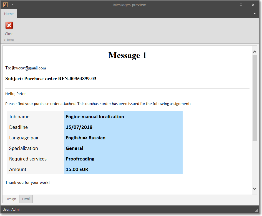The height and width of the screenshot is (216, 262).
Task: Click the scroll up arrow of message preview
Action: pyautogui.click(x=255, y=52)
